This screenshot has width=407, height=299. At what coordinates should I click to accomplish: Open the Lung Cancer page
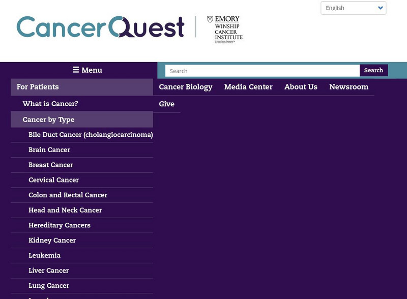(x=48, y=285)
